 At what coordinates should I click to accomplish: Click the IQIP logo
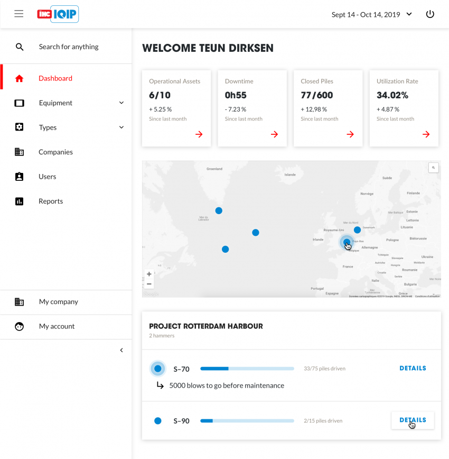(x=58, y=14)
